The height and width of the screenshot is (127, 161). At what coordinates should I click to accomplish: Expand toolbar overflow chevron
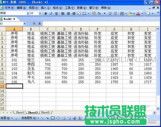click(x=158, y=12)
